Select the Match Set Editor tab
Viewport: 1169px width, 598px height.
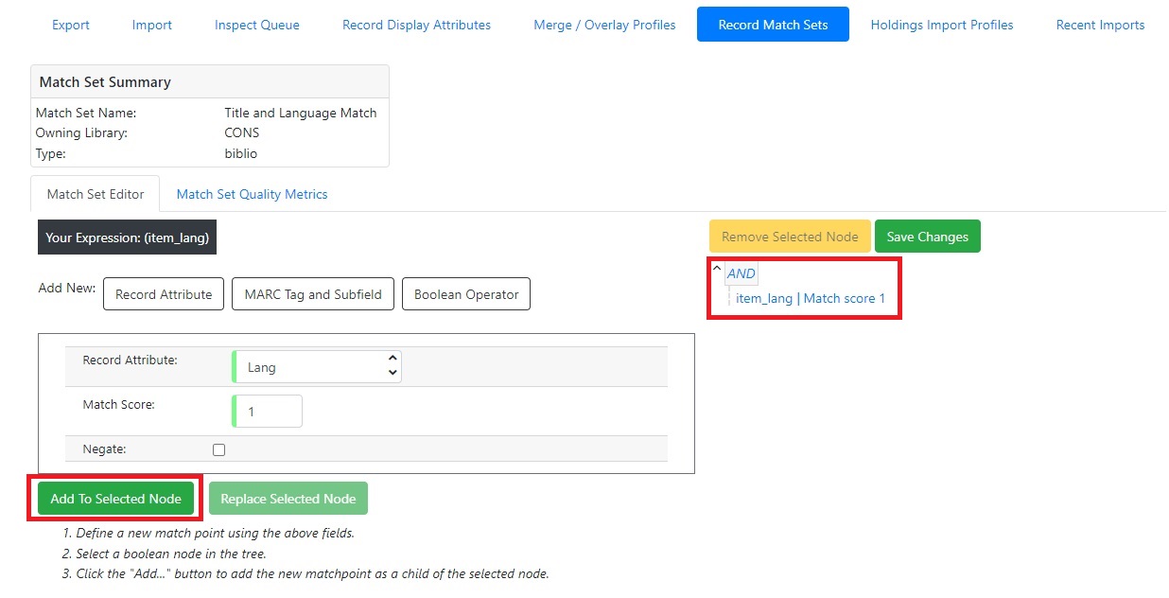pos(96,194)
